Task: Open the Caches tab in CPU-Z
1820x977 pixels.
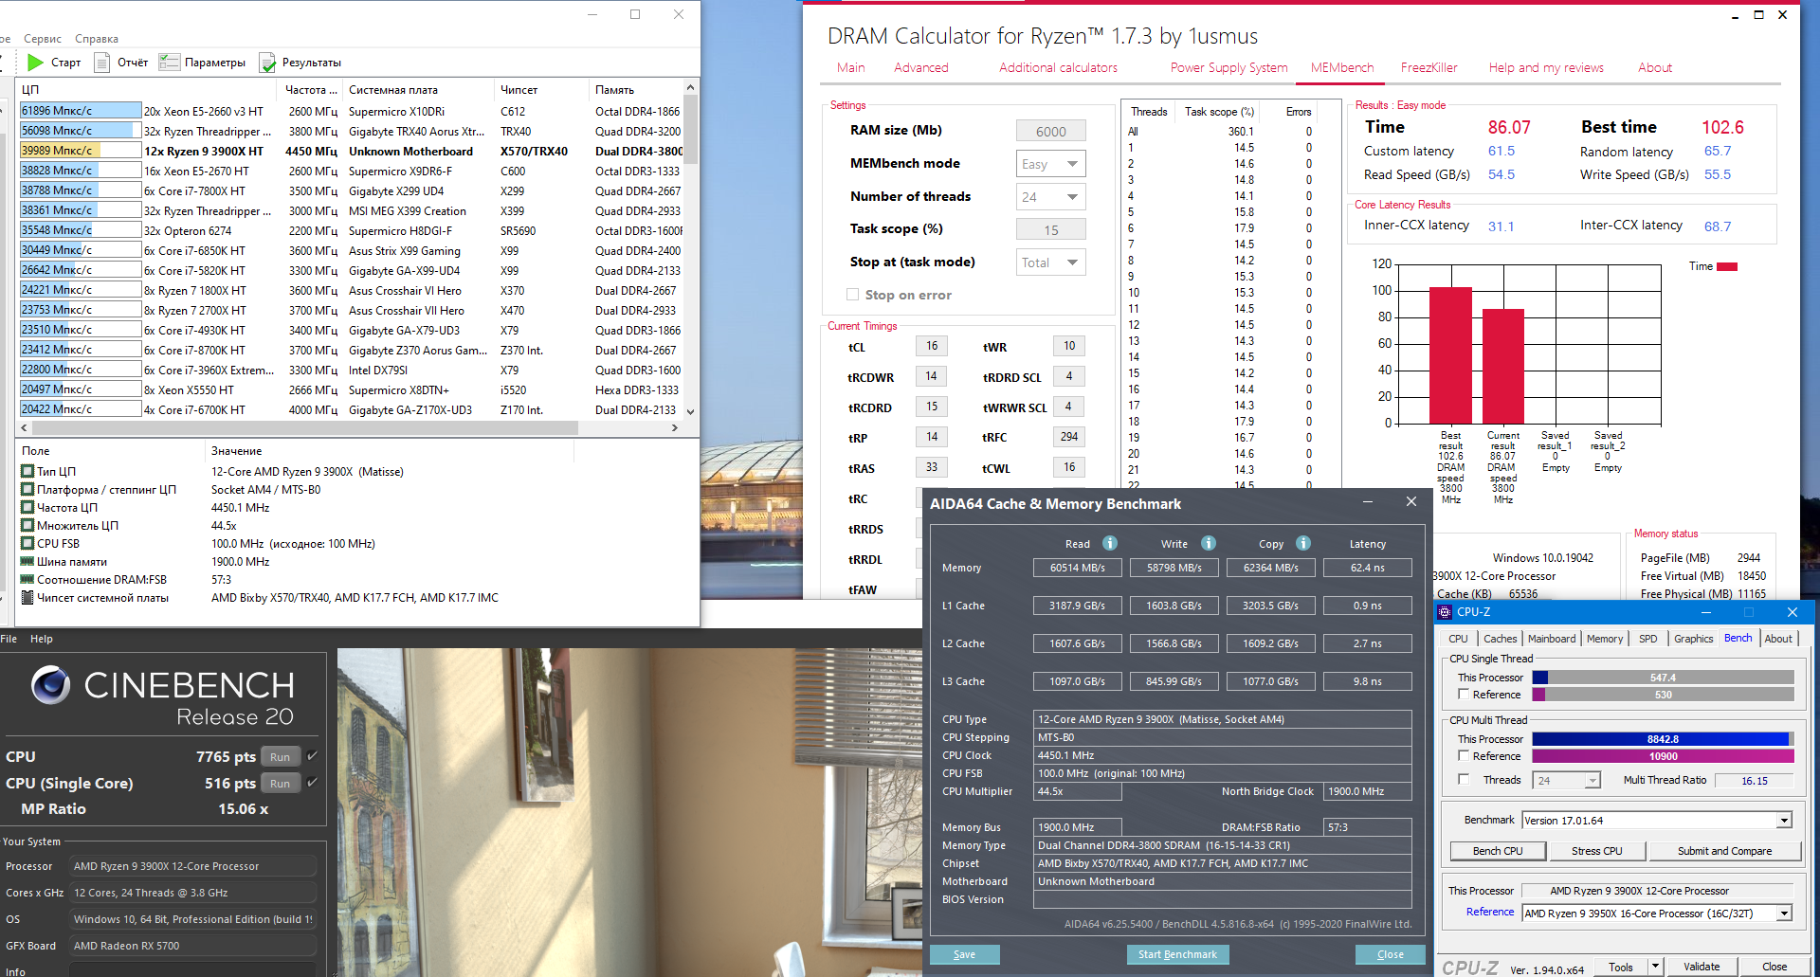Action: pos(1500,639)
